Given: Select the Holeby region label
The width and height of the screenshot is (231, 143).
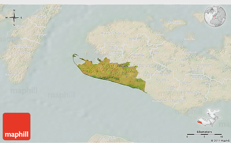Looking at the screenshot, I should click(x=198, y=77).
